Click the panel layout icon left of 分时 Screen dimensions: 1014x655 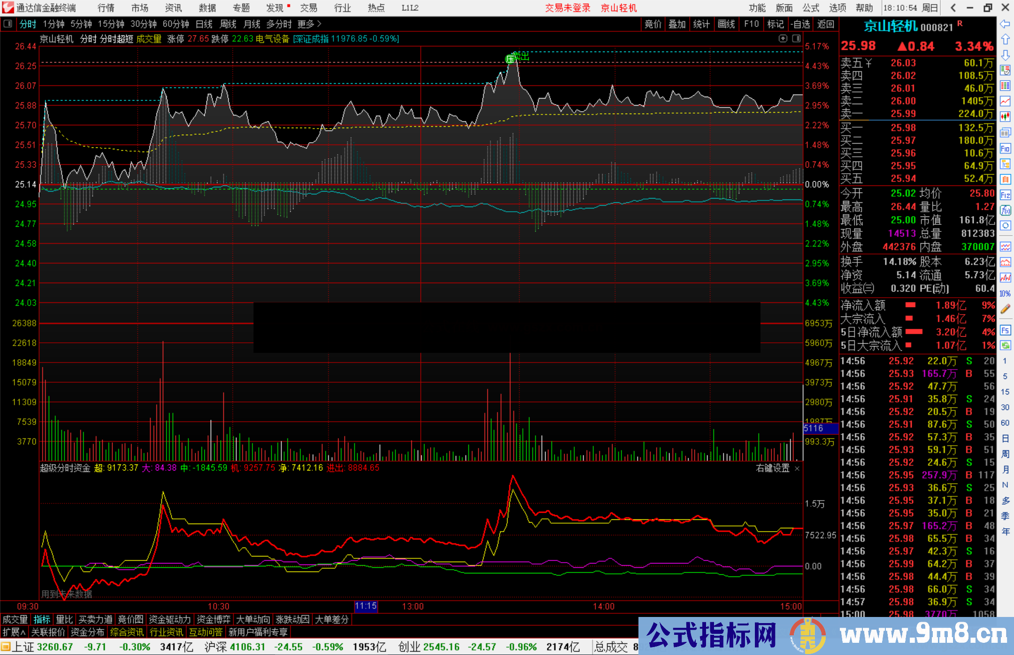pos(8,23)
